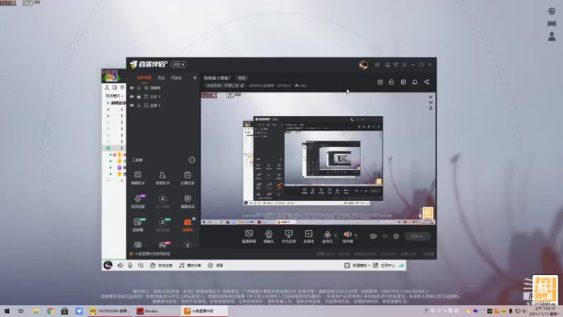
Task: Click the user avatar in voice chat bottom bar
Action: pyautogui.click(x=108, y=265)
